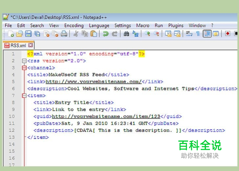Click the Open file folder icon

click(19, 34)
